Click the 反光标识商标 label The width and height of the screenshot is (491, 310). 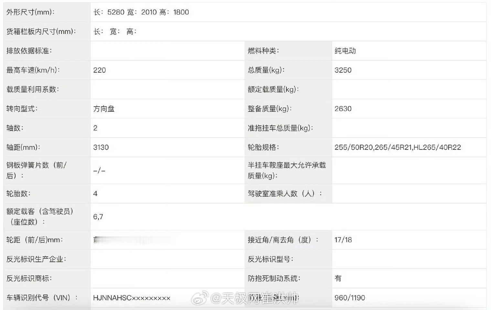coord(29,278)
